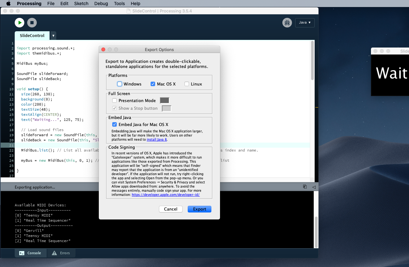Cancel the Export Options dialog
409x267 pixels.
(x=170, y=209)
